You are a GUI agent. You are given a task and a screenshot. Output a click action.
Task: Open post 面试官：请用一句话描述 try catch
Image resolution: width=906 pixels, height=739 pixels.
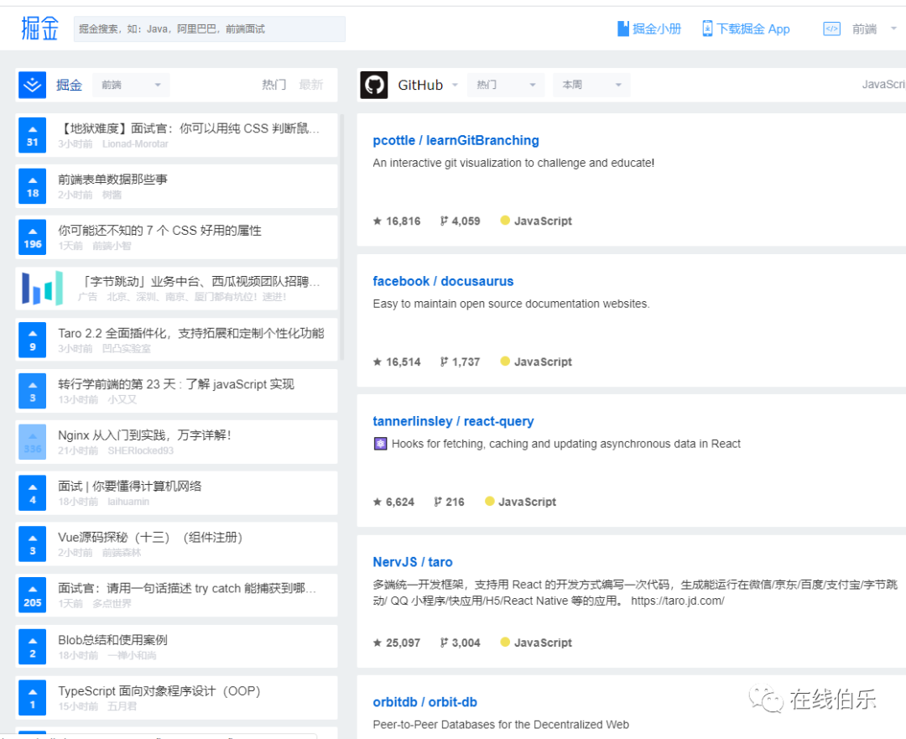coord(187,588)
